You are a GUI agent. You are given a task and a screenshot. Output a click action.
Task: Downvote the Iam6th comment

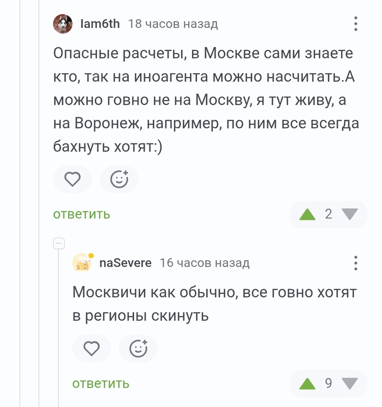pos(349,214)
